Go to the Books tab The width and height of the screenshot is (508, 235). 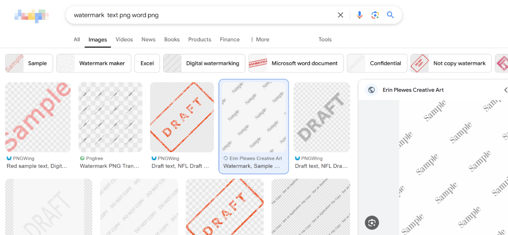point(172,40)
